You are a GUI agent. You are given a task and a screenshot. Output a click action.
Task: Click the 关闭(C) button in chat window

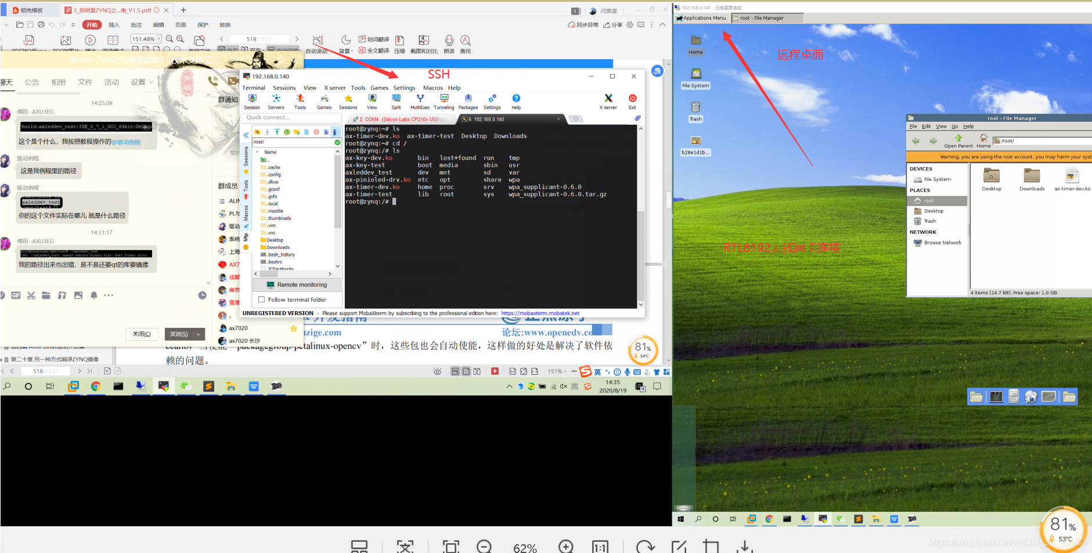(x=142, y=334)
